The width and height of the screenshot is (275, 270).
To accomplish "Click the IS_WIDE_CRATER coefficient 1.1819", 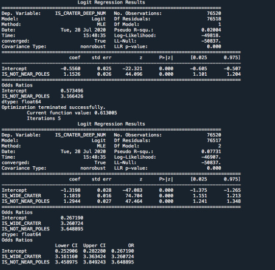I will pyautogui.click(x=72, y=196).
